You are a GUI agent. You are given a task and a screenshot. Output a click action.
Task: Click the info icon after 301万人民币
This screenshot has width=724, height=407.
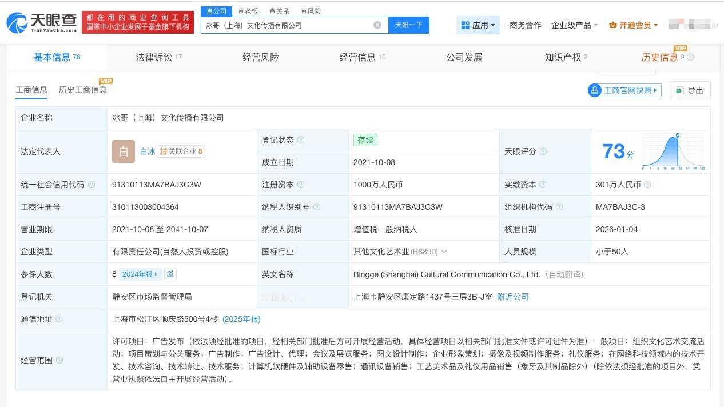(647, 185)
